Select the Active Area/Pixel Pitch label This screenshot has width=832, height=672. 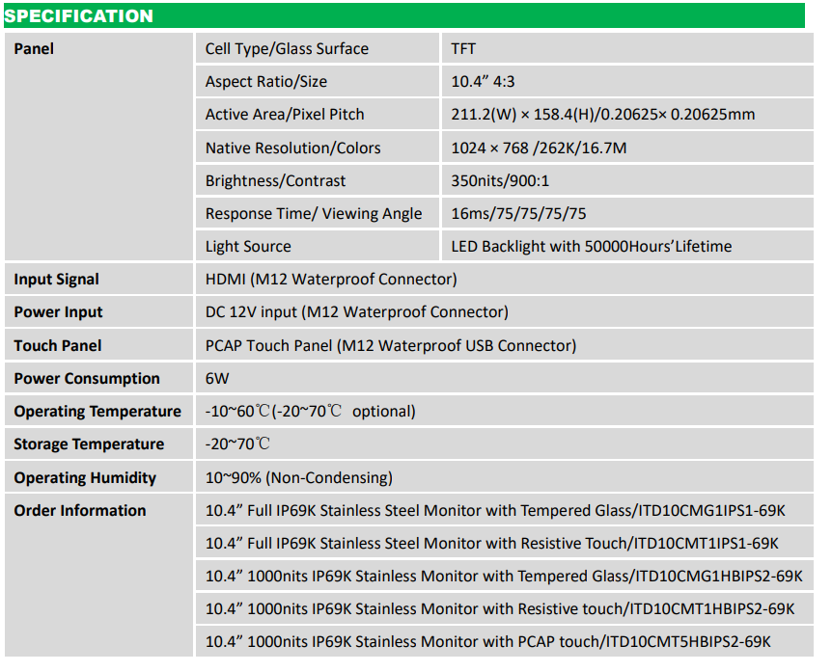[x=285, y=115]
